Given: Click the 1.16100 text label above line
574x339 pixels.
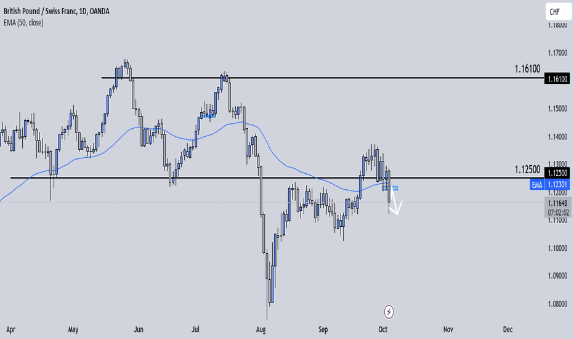Looking at the screenshot, I should pyautogui.click(x=527, y=68).
